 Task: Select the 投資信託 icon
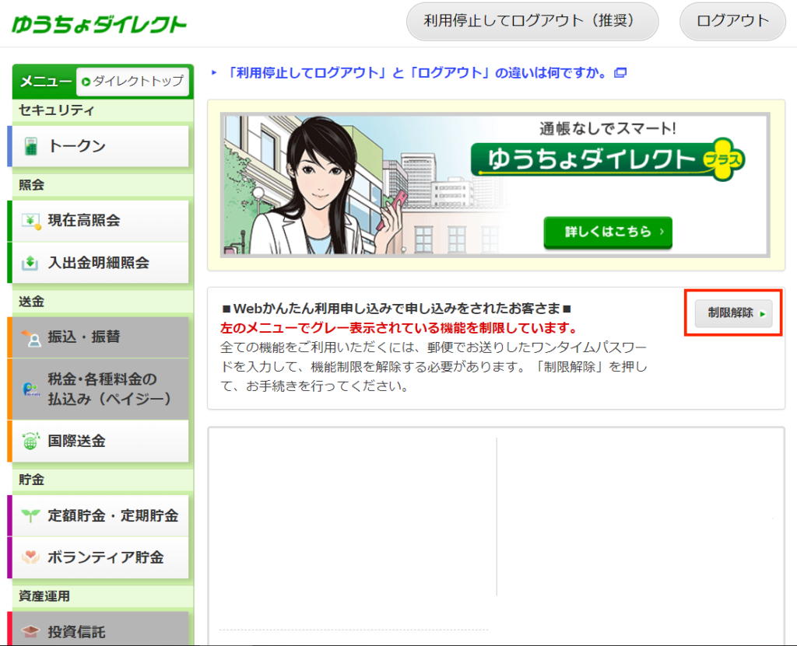click(31, 632)
